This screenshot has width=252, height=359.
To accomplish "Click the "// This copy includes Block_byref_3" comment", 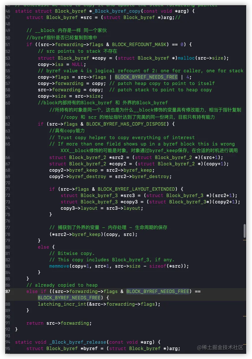I will click(x=112, y=260).
